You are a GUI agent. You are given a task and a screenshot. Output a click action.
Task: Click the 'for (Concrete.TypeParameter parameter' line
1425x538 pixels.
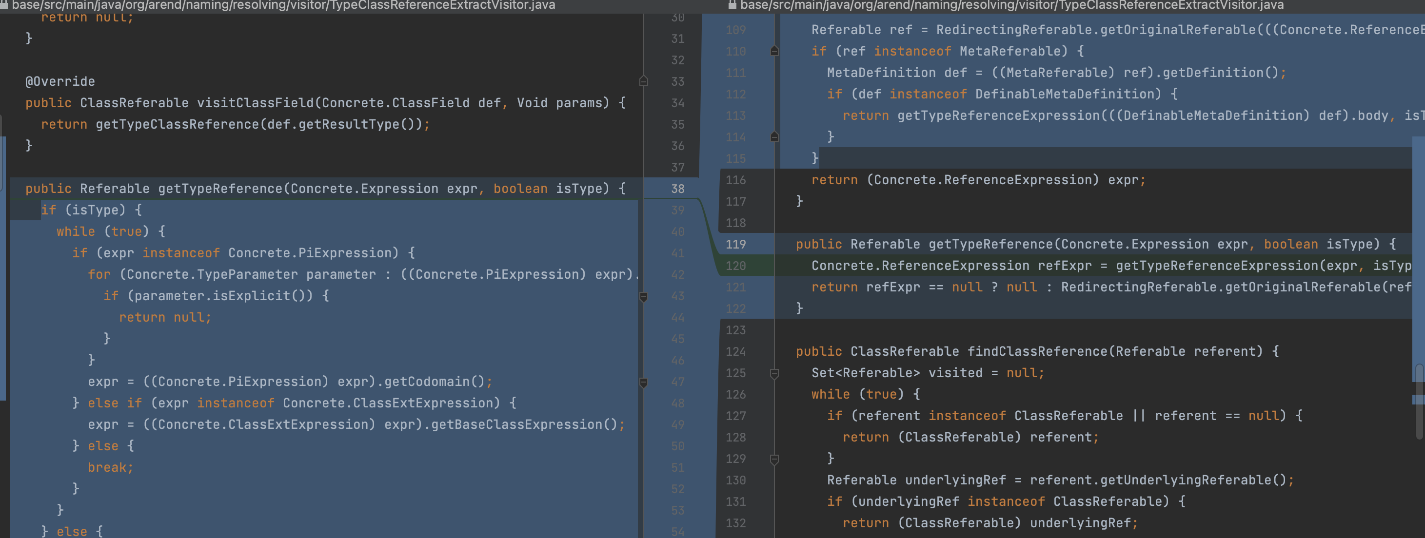pyautogui.click(x=363, y=275)
